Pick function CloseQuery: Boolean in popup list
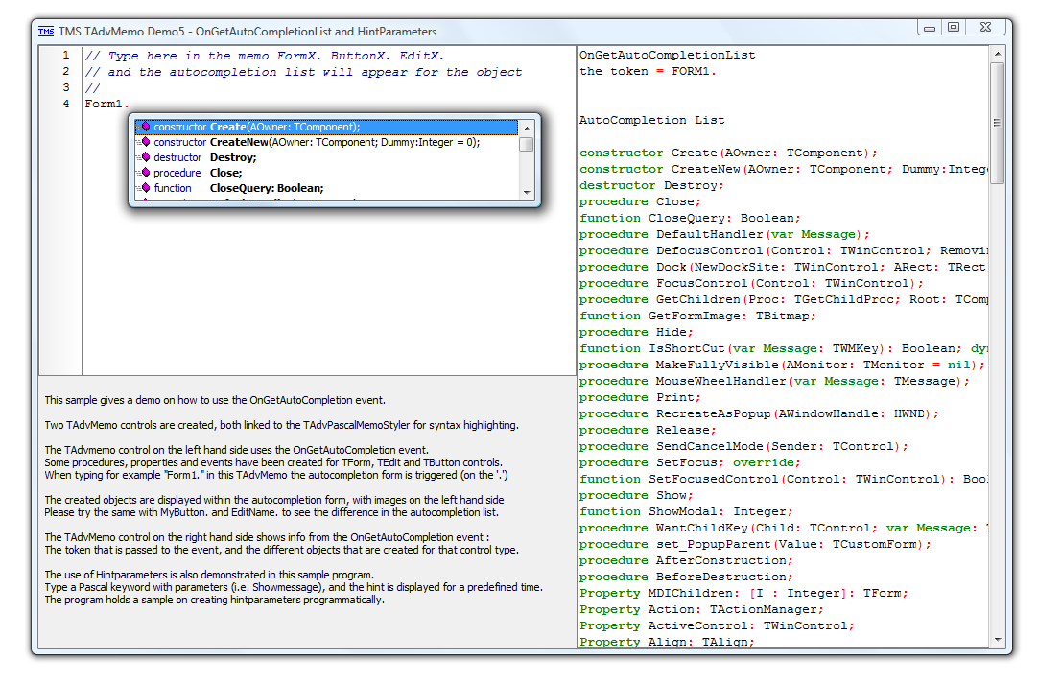The width and height of the screenshot is (1038, 684). (326, 187)
